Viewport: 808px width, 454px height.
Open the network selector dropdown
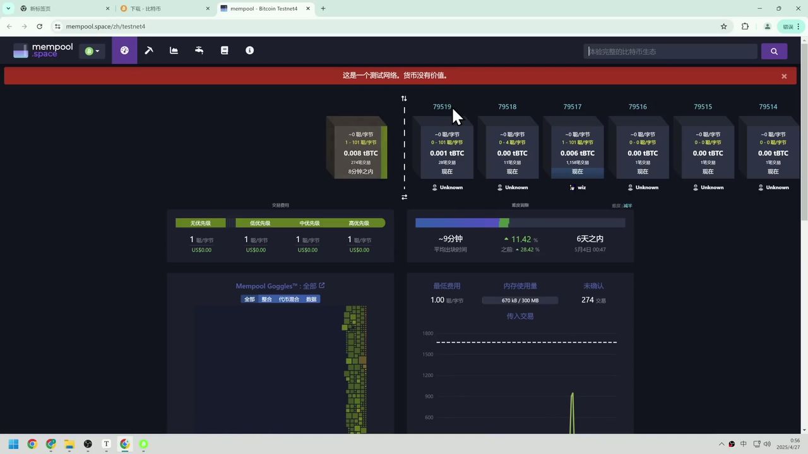(92, 51)
